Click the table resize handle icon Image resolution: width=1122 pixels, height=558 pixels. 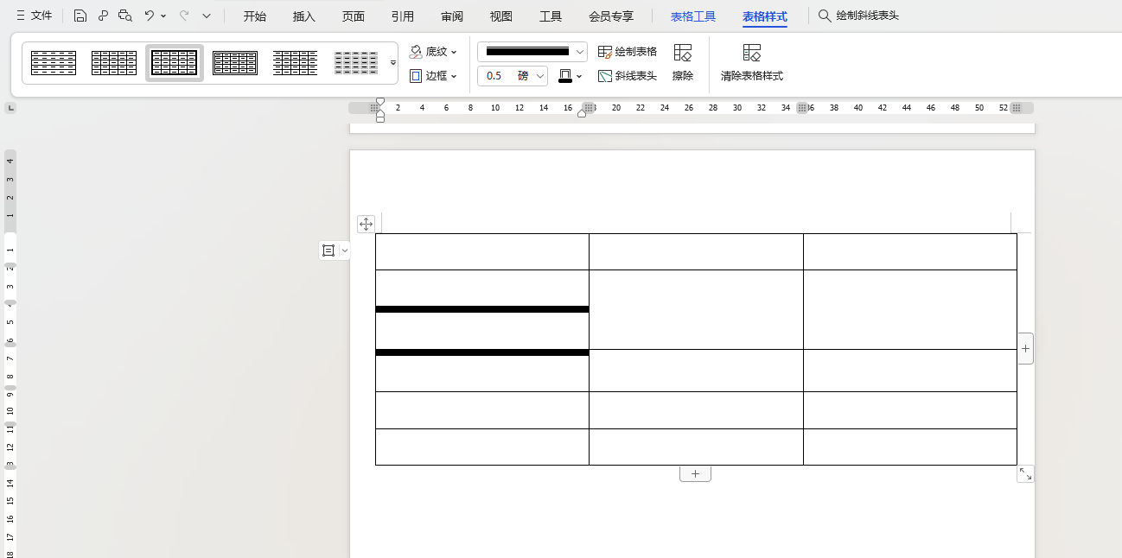(1025, 473)
